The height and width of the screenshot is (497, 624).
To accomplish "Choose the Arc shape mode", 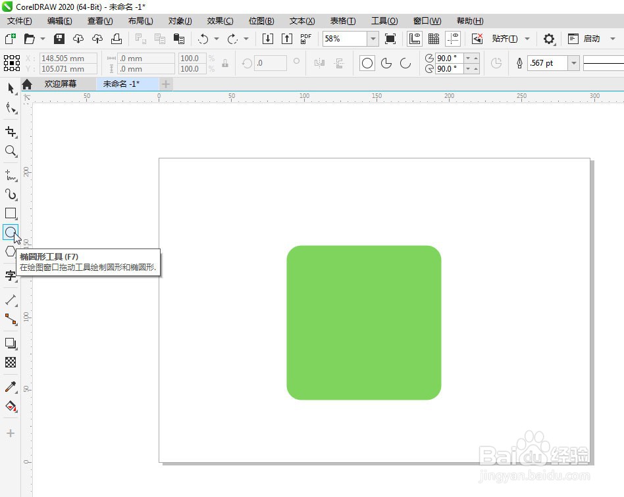I will [405, 63].
